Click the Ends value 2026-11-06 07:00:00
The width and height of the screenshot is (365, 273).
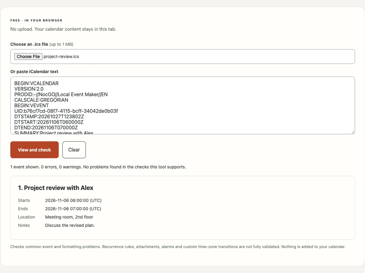(73, 209)
